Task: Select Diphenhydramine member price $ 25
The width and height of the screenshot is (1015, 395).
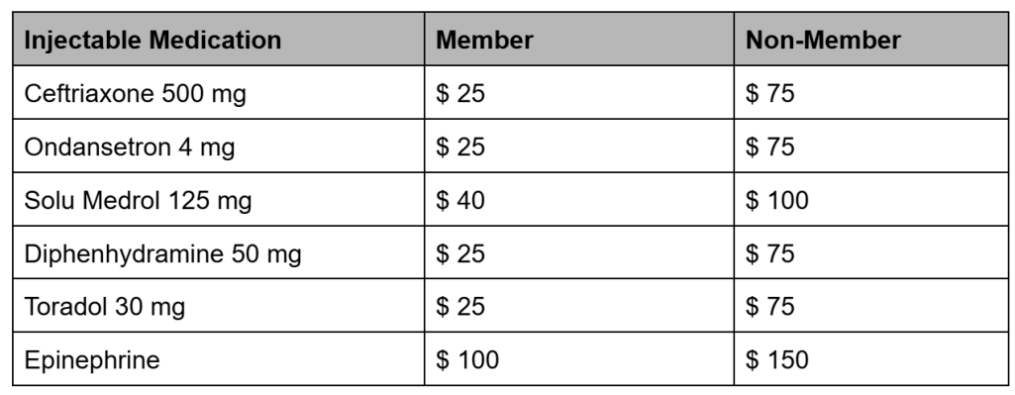Action: pos(579,252)
